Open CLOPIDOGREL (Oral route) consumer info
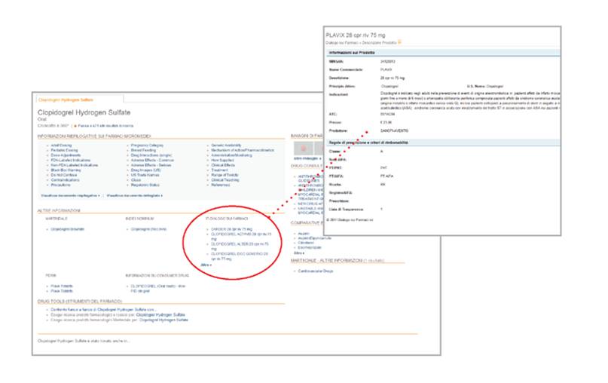The width and height of the screenshot is (608, 383). [x=157, y=288]
